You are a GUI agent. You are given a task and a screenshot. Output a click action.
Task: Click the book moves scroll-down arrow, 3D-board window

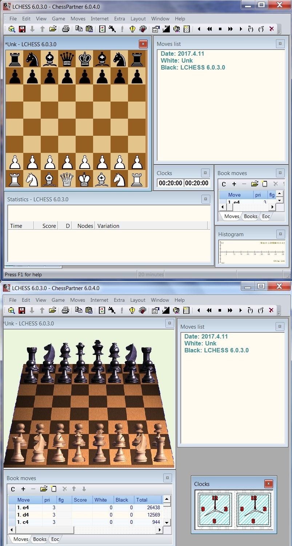[x=167, y=522]
